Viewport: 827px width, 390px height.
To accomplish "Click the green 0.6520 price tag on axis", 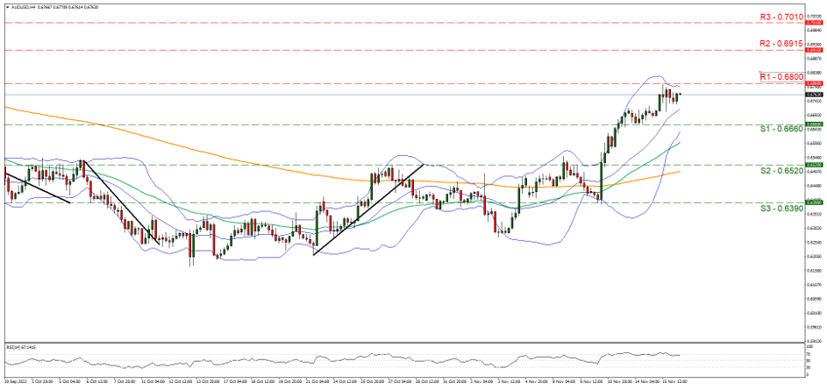I will 813,165.
